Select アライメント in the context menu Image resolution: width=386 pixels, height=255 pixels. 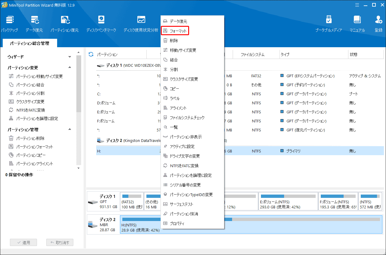coord(192,108)
